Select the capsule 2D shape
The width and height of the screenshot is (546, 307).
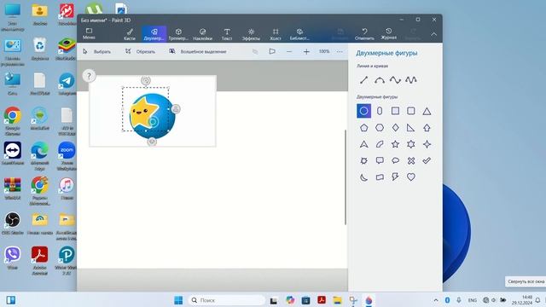[380, 111]
